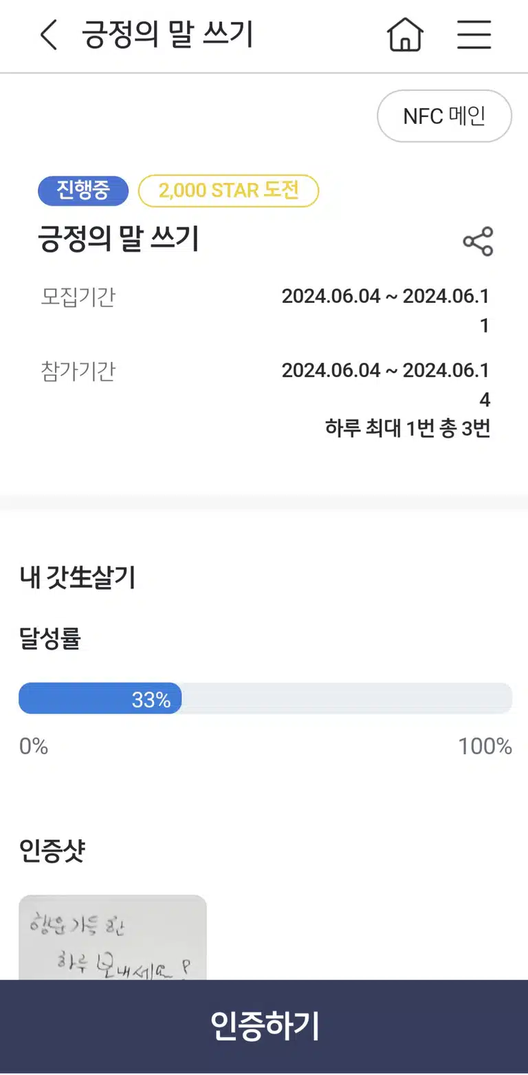Click the 33% label on the progress bar
Viewport: 528px width, 1075px height.
pyautogui.click(x=151, y=700)
